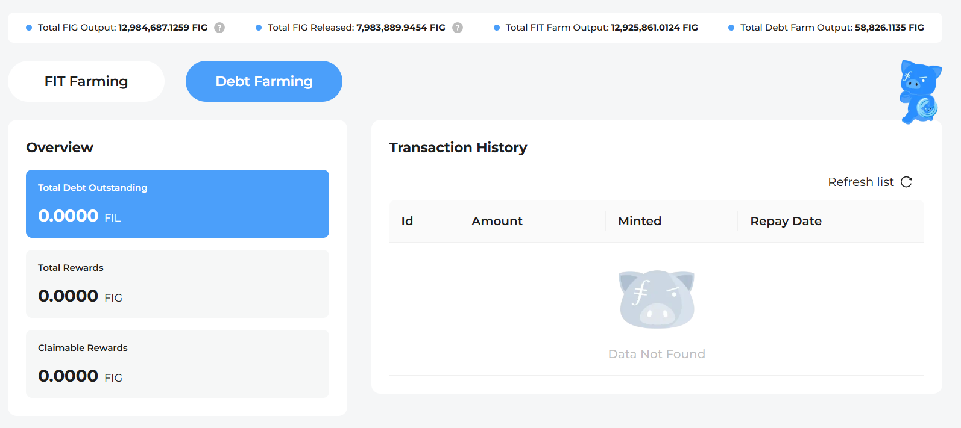This screenshot has width=961, height=428.
Task: Click the help icon beside Total FIG Output
Action: click(x=219, y=28)
